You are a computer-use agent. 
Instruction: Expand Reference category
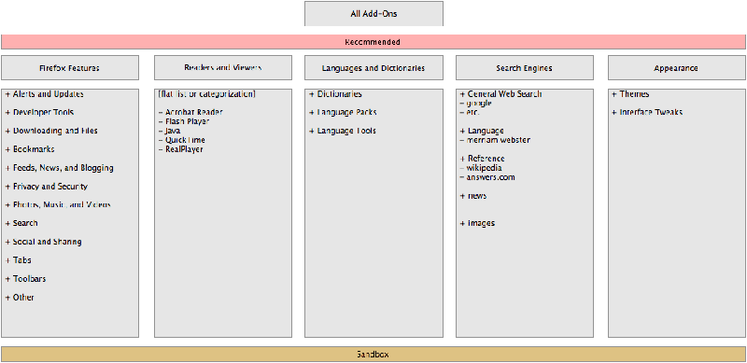tap(483, 159)
